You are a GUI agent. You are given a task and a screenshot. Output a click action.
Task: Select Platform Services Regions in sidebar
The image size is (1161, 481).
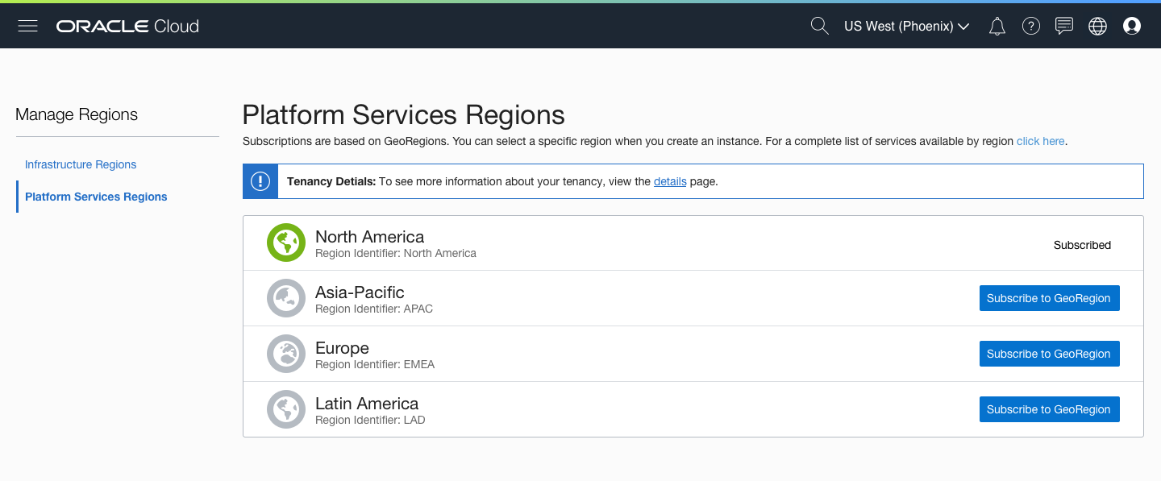coord(96,197)
